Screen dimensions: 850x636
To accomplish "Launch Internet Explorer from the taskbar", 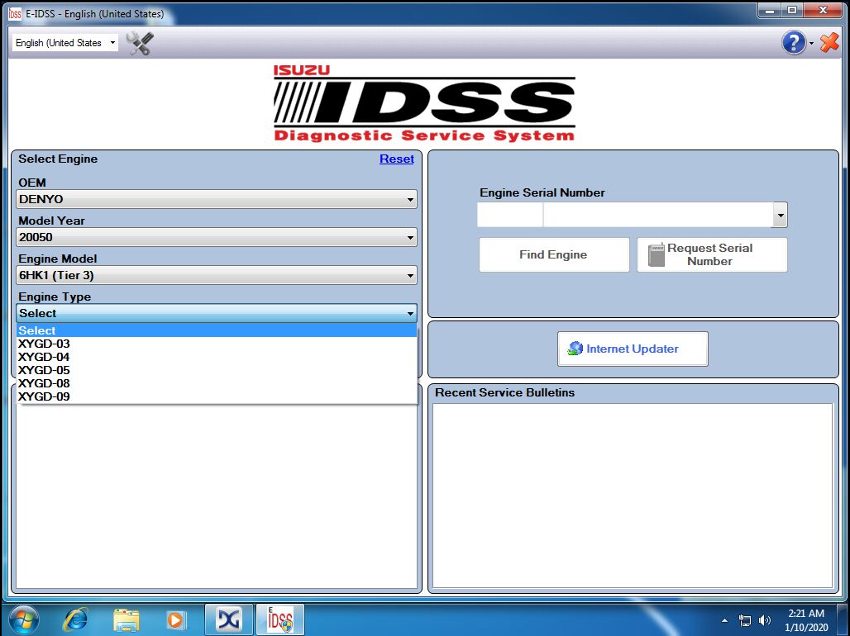I will (76, 619).
